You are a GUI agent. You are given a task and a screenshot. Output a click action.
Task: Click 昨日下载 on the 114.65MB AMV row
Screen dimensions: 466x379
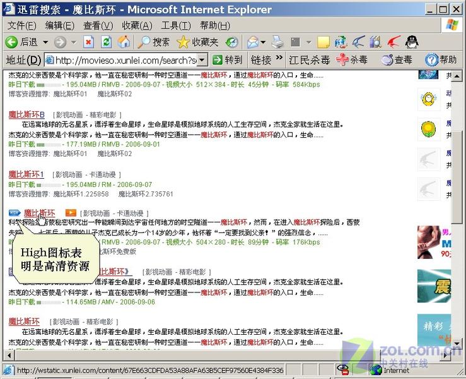point(21,302)
